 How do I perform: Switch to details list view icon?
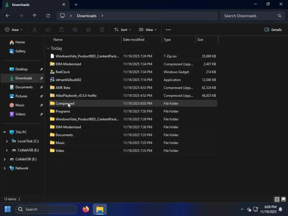277,199
